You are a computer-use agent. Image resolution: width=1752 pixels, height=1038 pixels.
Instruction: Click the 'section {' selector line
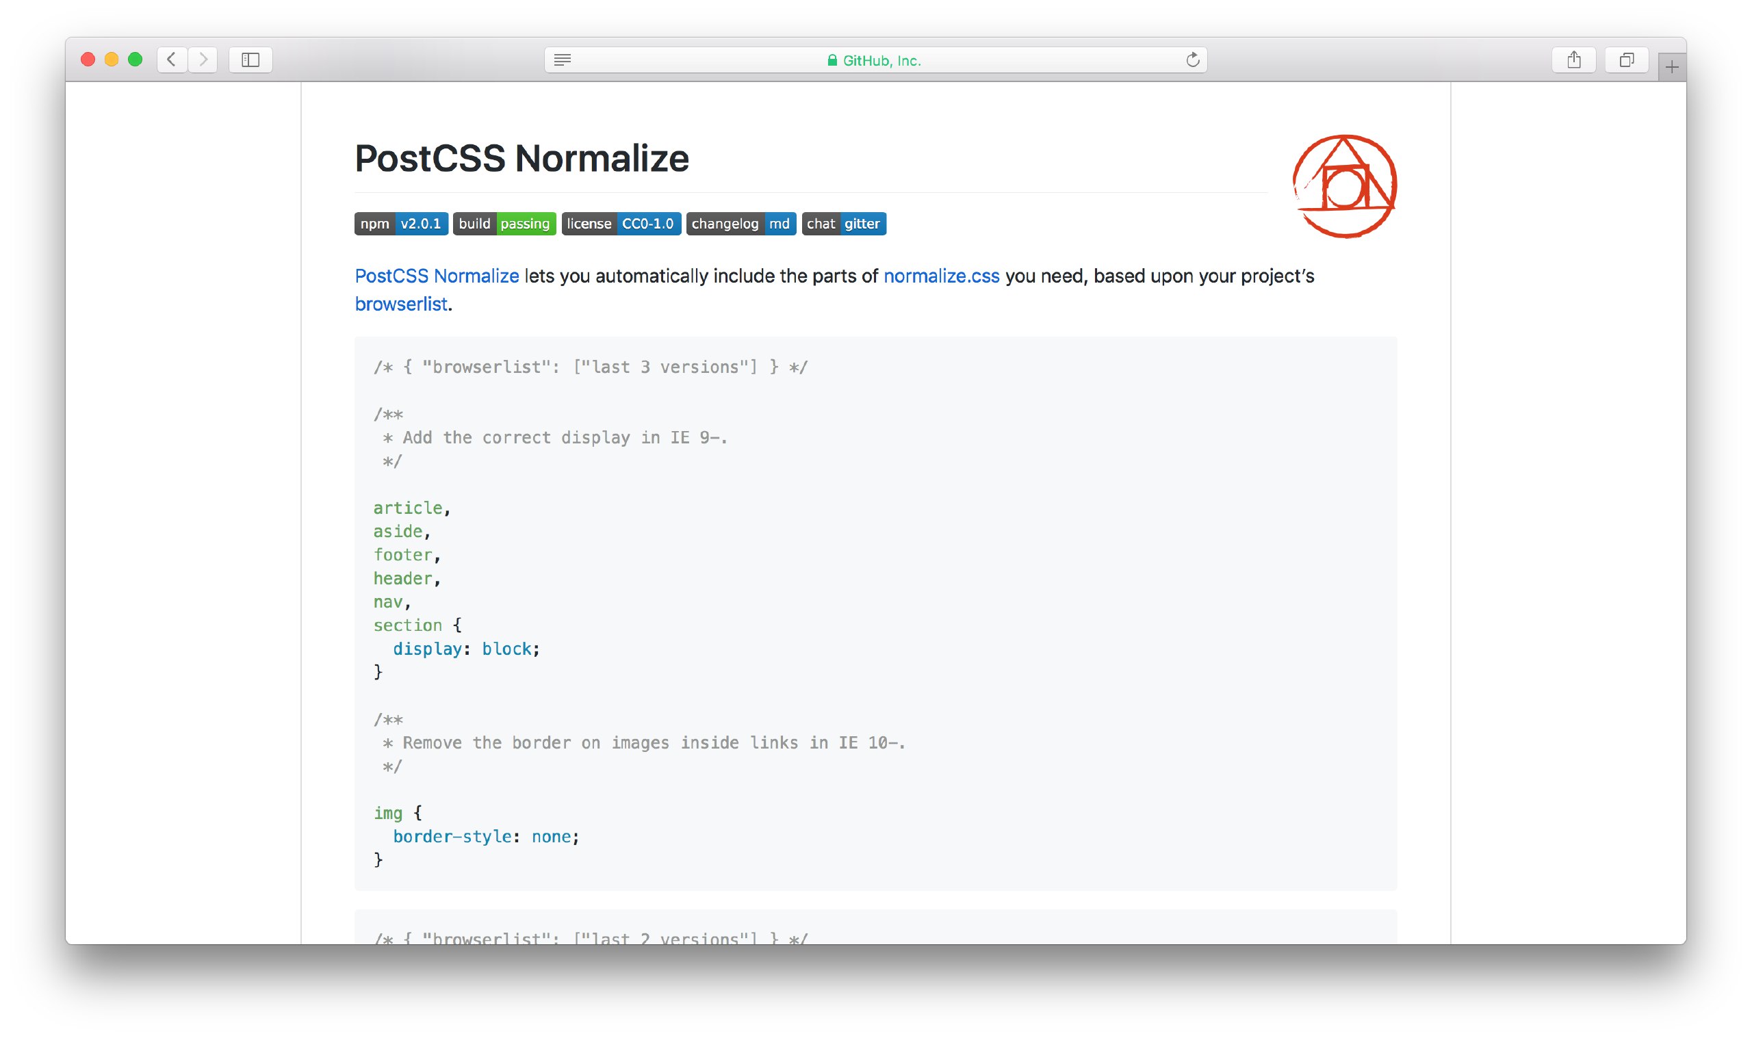point(417,625)
